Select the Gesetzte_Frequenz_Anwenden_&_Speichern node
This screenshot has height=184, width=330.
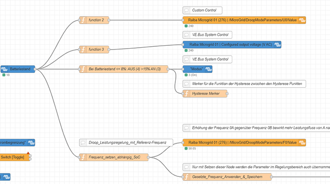(x=227, y=177)
